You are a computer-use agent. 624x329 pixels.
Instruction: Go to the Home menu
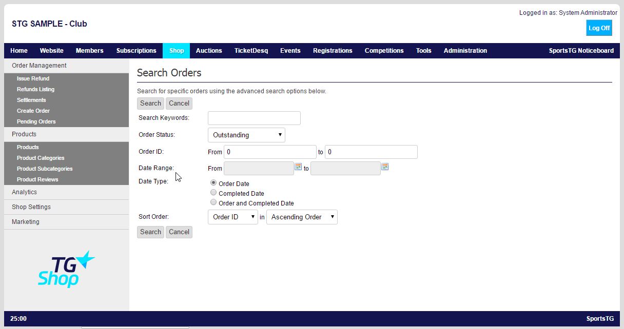19,51
